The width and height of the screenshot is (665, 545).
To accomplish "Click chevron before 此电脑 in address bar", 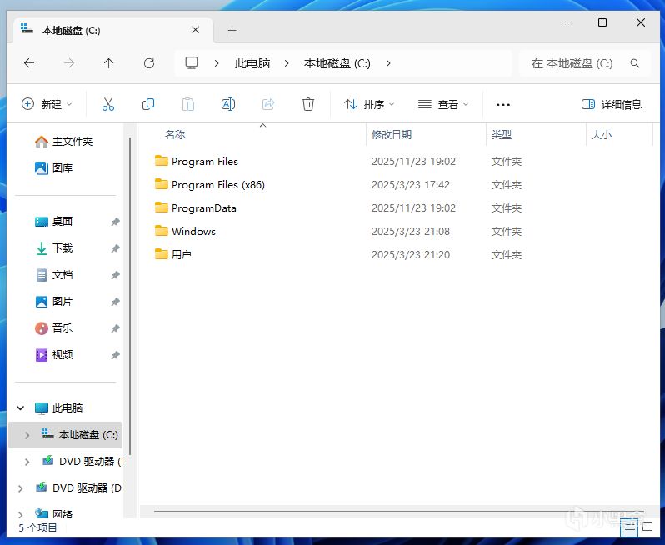I will (217, 63).
